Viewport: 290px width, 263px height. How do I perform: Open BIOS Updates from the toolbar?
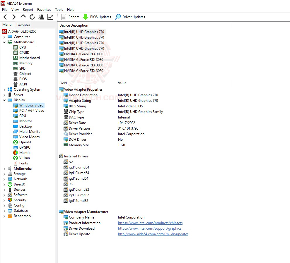click(97, 17)
